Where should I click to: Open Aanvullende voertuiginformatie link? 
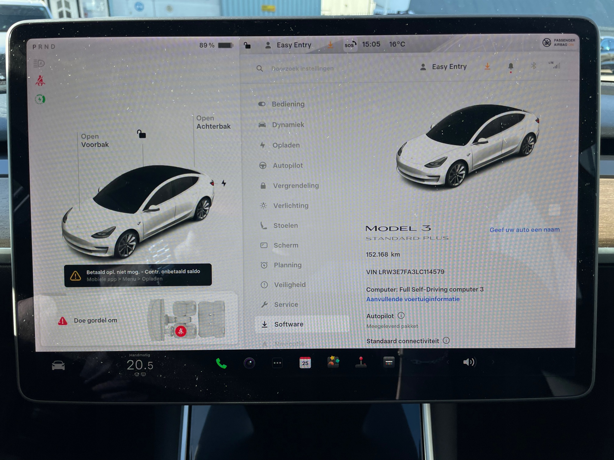pos(413,299)
